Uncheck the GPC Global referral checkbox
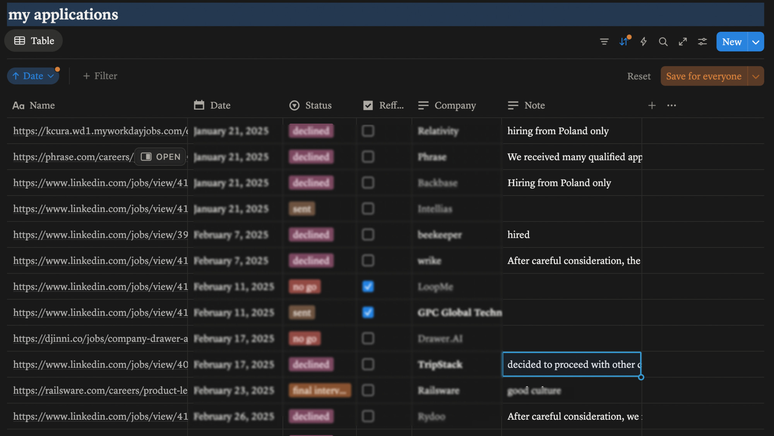Viewport: 774px width, 436px height. pos(368,312)
